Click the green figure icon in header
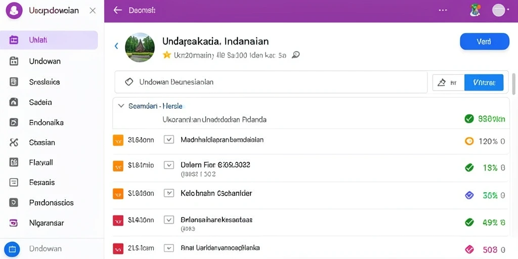This screenshot has height=259, width=518. [x=474, y=11]
